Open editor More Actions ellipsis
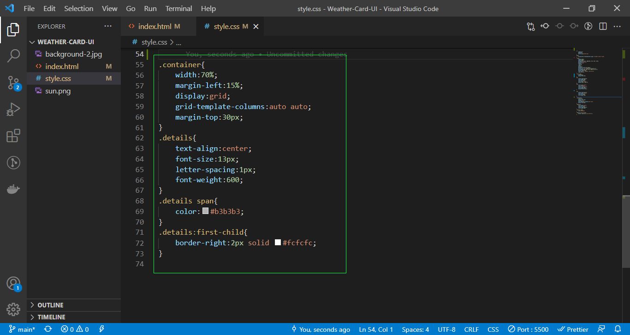 pyautogui.click(x=617, y=26)
